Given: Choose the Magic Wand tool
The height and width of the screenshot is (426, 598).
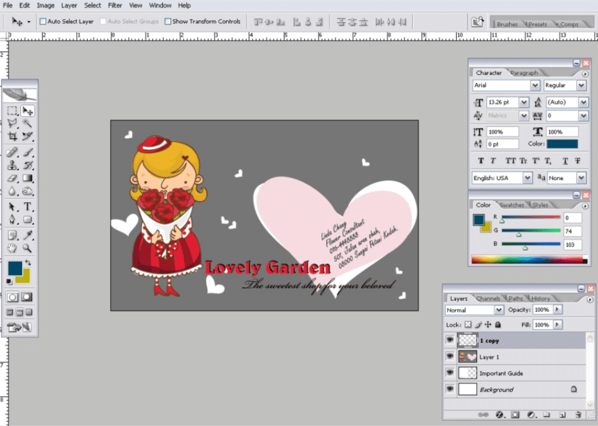Looking at the screenshot, I should click(x=27, y=123).
